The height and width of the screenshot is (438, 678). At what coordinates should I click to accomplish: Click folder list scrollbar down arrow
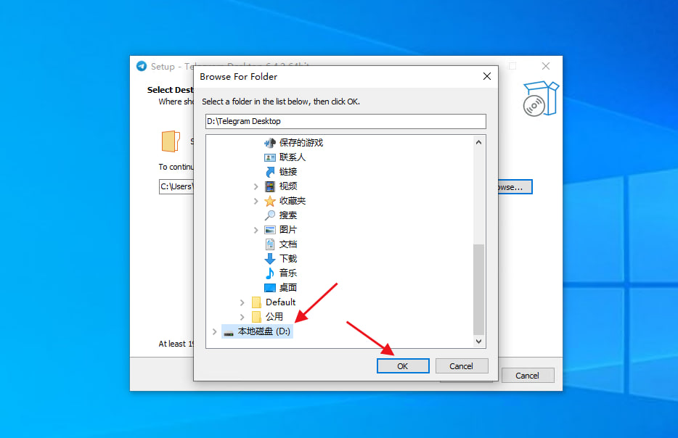point(478,342)
